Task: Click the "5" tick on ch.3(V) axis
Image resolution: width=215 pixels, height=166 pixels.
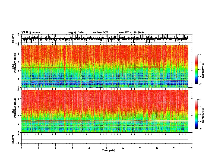Action: pyautogui.click(x=19, y=135)
